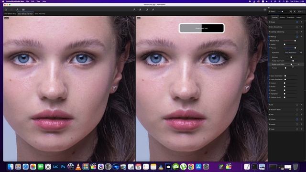Viewport: 306px width, 172px height.
Task: Click the first zoom fit icon
Action: pos(291,11)
